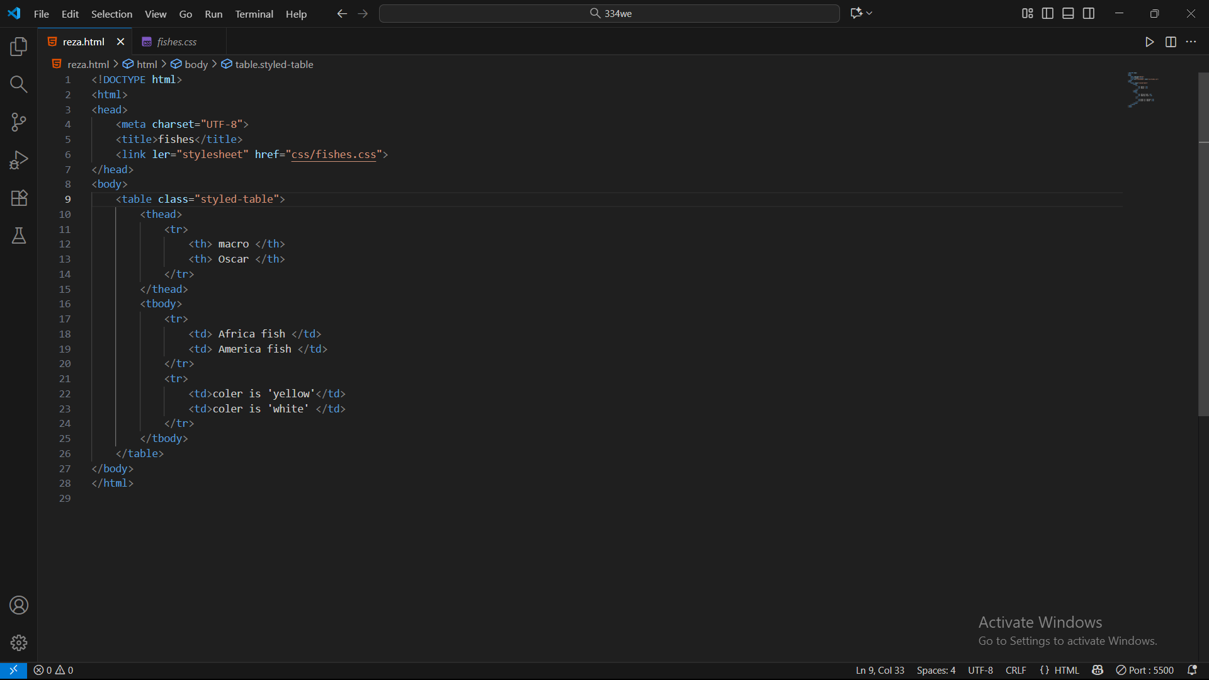Open the Source Control view
This screenshot has width=1209, height=680.
click(19, 122)
